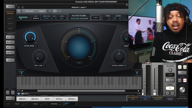192x108 pixels.
Task: Toggle the Ctrl Room show button
Action: (x=185, y=67)
